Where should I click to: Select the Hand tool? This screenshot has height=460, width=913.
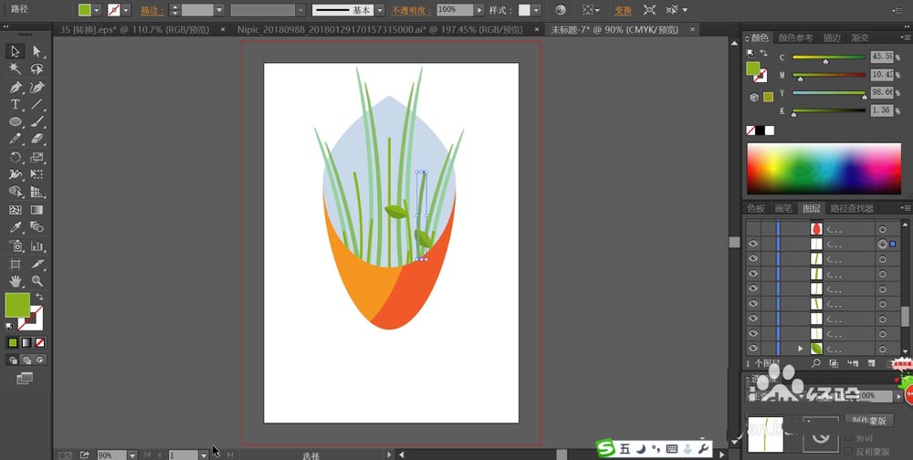[16, 281]
